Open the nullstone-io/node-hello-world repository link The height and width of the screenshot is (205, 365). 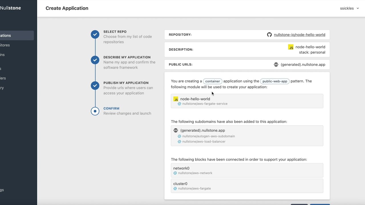[299, 35]
